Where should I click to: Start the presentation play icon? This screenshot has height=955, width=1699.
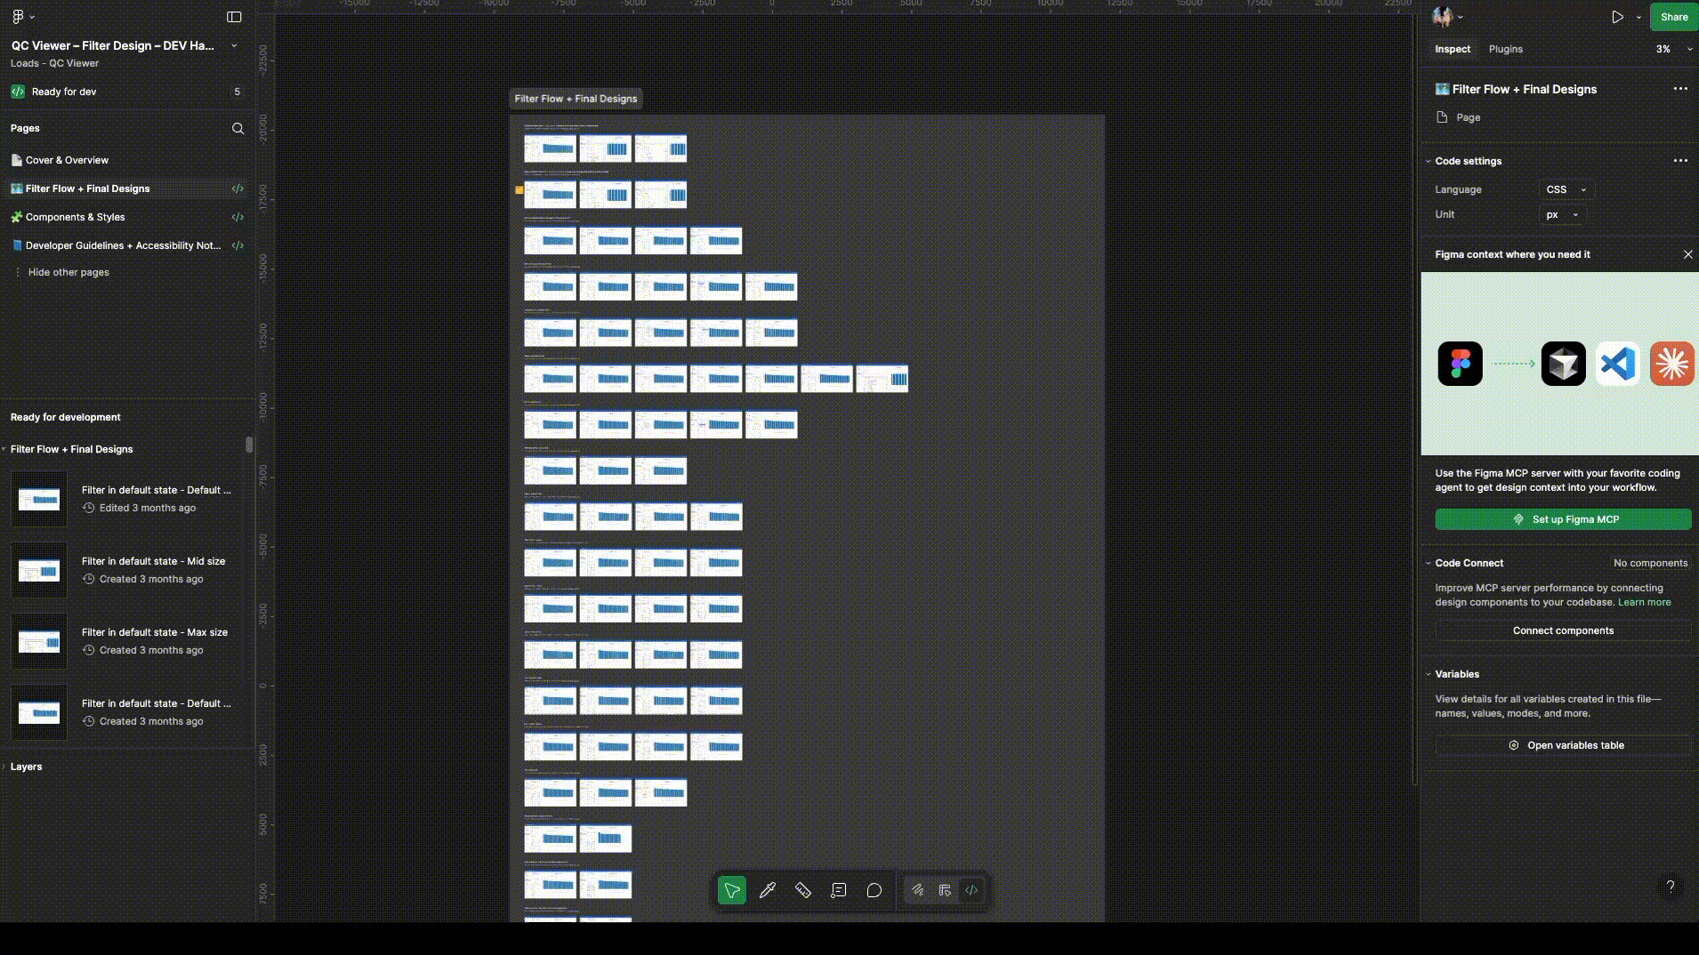[x=1617, y=17]
